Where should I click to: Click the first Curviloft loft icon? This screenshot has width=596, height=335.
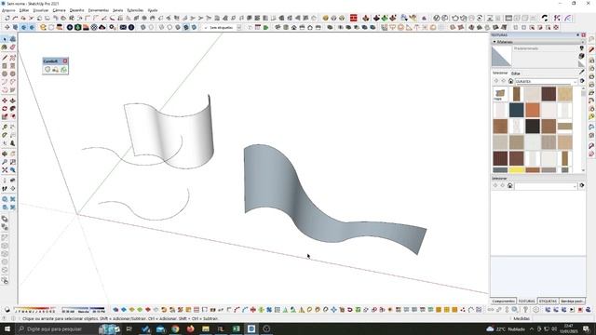click(x=47, y=70)
